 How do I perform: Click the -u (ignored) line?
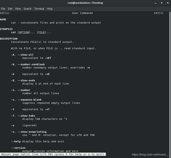coord(24,126)
